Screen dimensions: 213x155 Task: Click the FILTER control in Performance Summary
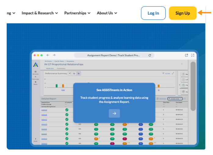point(166,74)
